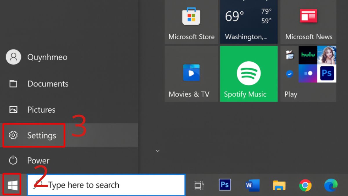Open the portrait photo app in Play folder
The width and height of the screenshot is (348, 196).
pyautogui.click(x=327, y=55)
